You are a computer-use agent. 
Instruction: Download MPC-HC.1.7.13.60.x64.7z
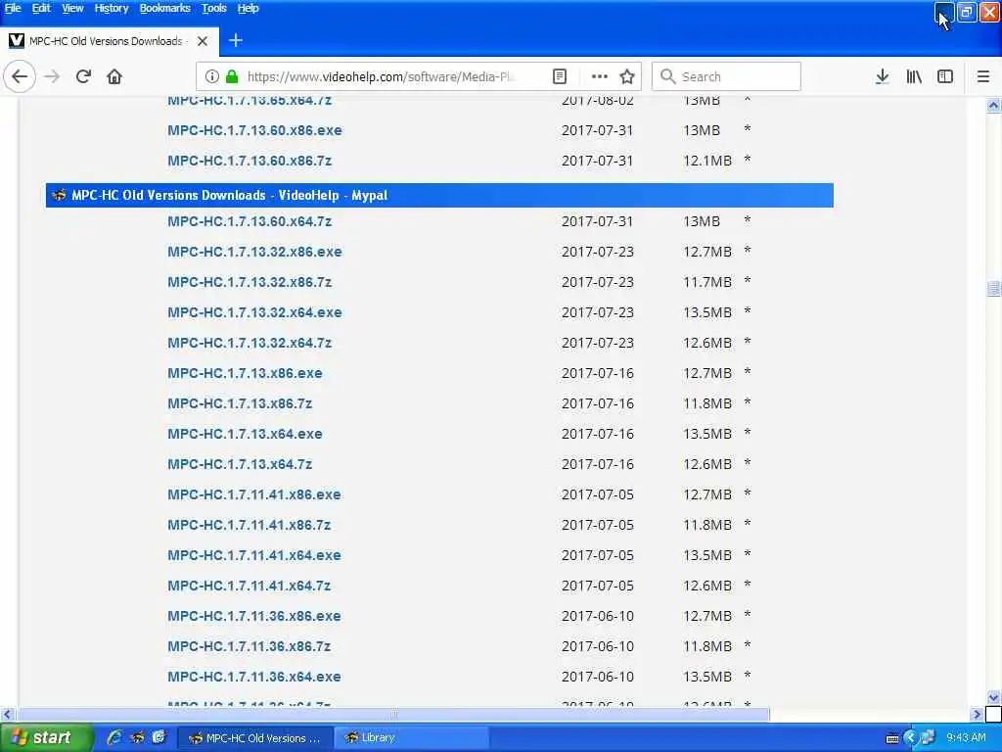click(250, 221)
